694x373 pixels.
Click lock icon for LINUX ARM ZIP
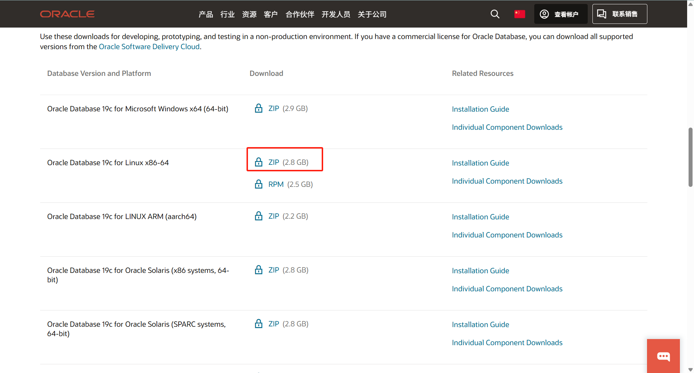coord(258,216)
